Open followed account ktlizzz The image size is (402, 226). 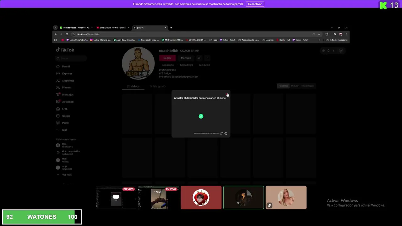[62, 160]
